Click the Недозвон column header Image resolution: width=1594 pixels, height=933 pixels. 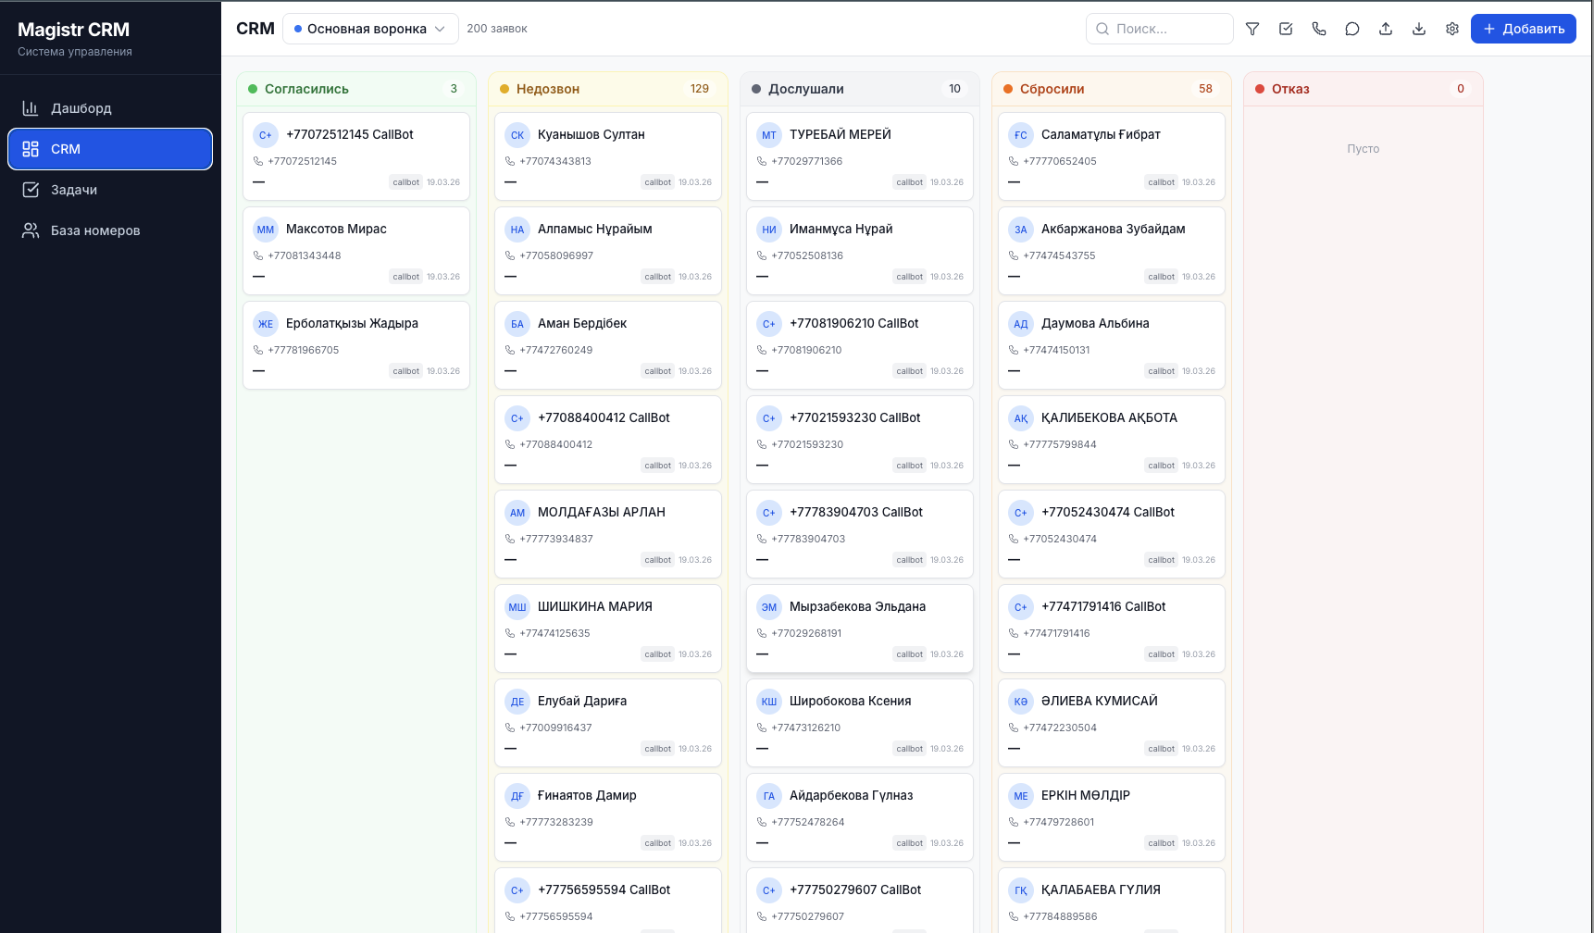[608, 89]
